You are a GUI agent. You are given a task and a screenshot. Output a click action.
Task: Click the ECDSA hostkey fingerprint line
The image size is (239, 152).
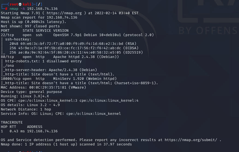point(74,48)
